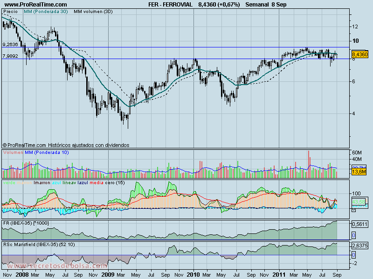Image resolution: width=373 pixels, height=279 pixels.
Task: Click the lazul legend label
Action: coord(83,183)
